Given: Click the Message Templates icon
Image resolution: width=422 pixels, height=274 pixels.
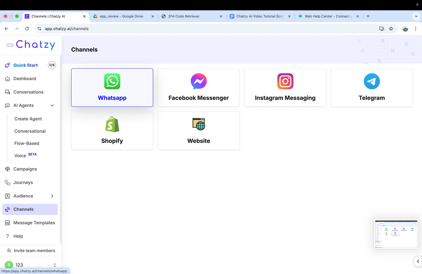Looking at the screenshot, I should [x=7, y=223].
